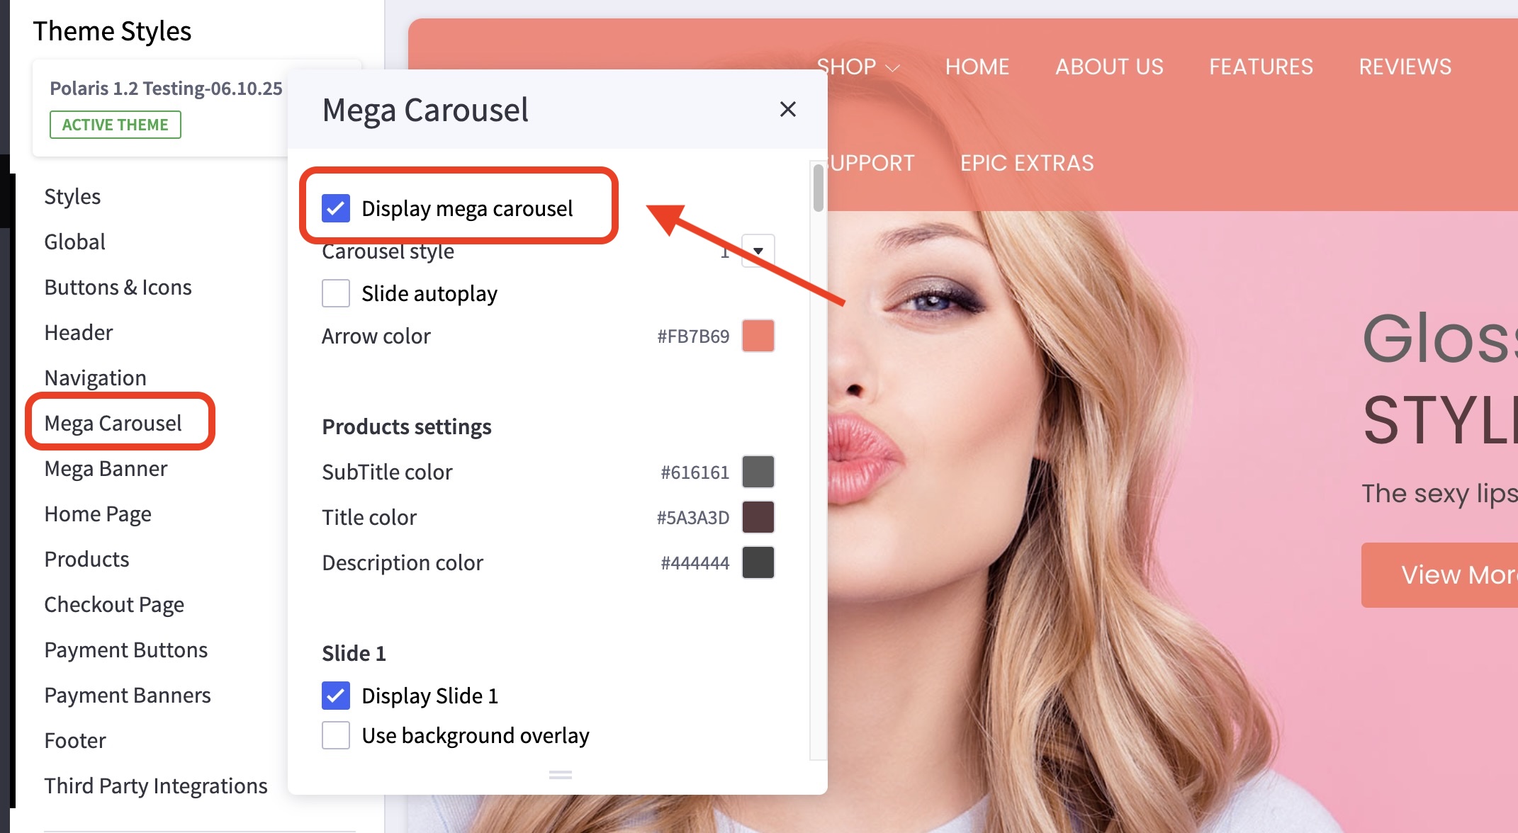
Task: Uncheck Display mega carousel checkbox
Action: point(336,208)
